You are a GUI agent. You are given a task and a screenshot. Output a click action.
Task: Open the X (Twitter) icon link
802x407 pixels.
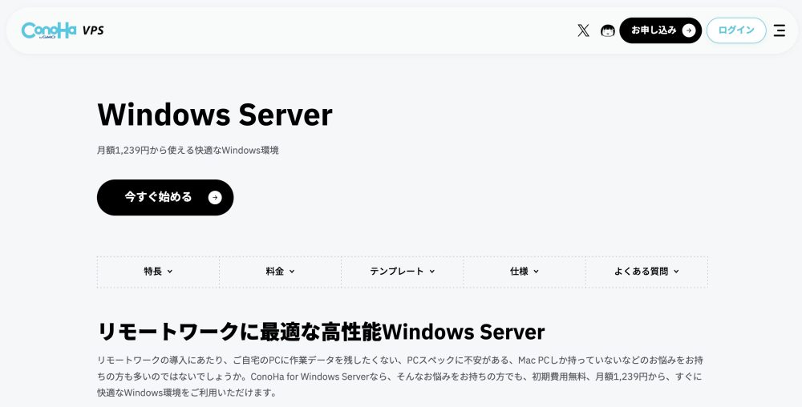[x=583, y=30]
